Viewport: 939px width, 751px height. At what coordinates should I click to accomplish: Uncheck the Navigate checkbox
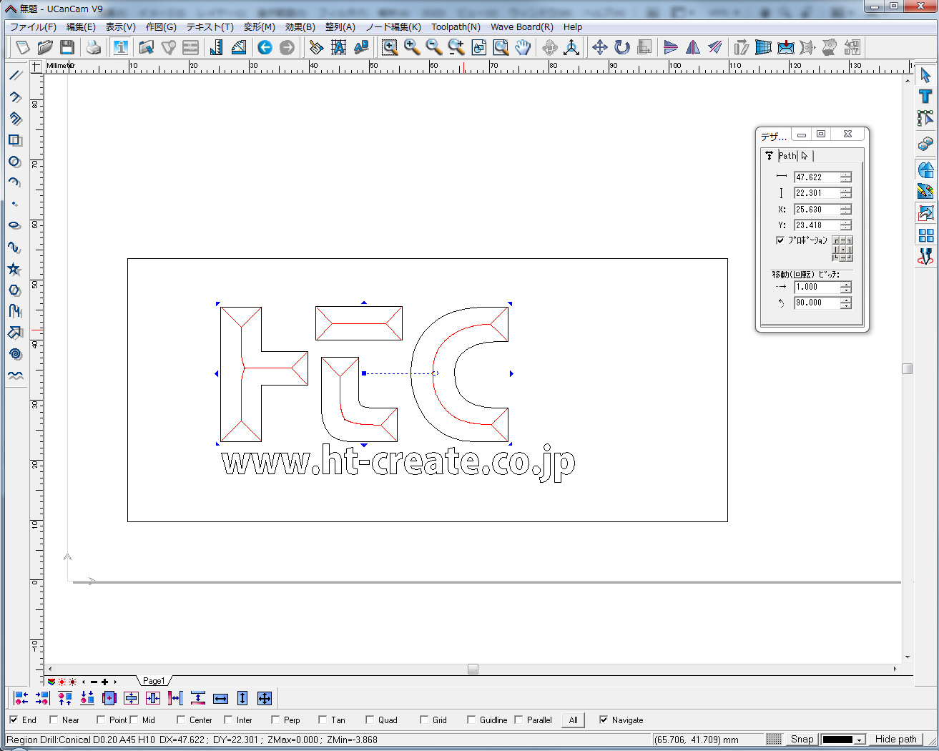click(x=604, y=720)
